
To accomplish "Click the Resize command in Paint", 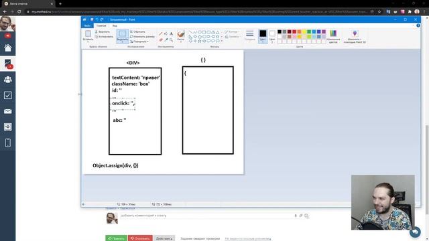I will click(142, 37).
